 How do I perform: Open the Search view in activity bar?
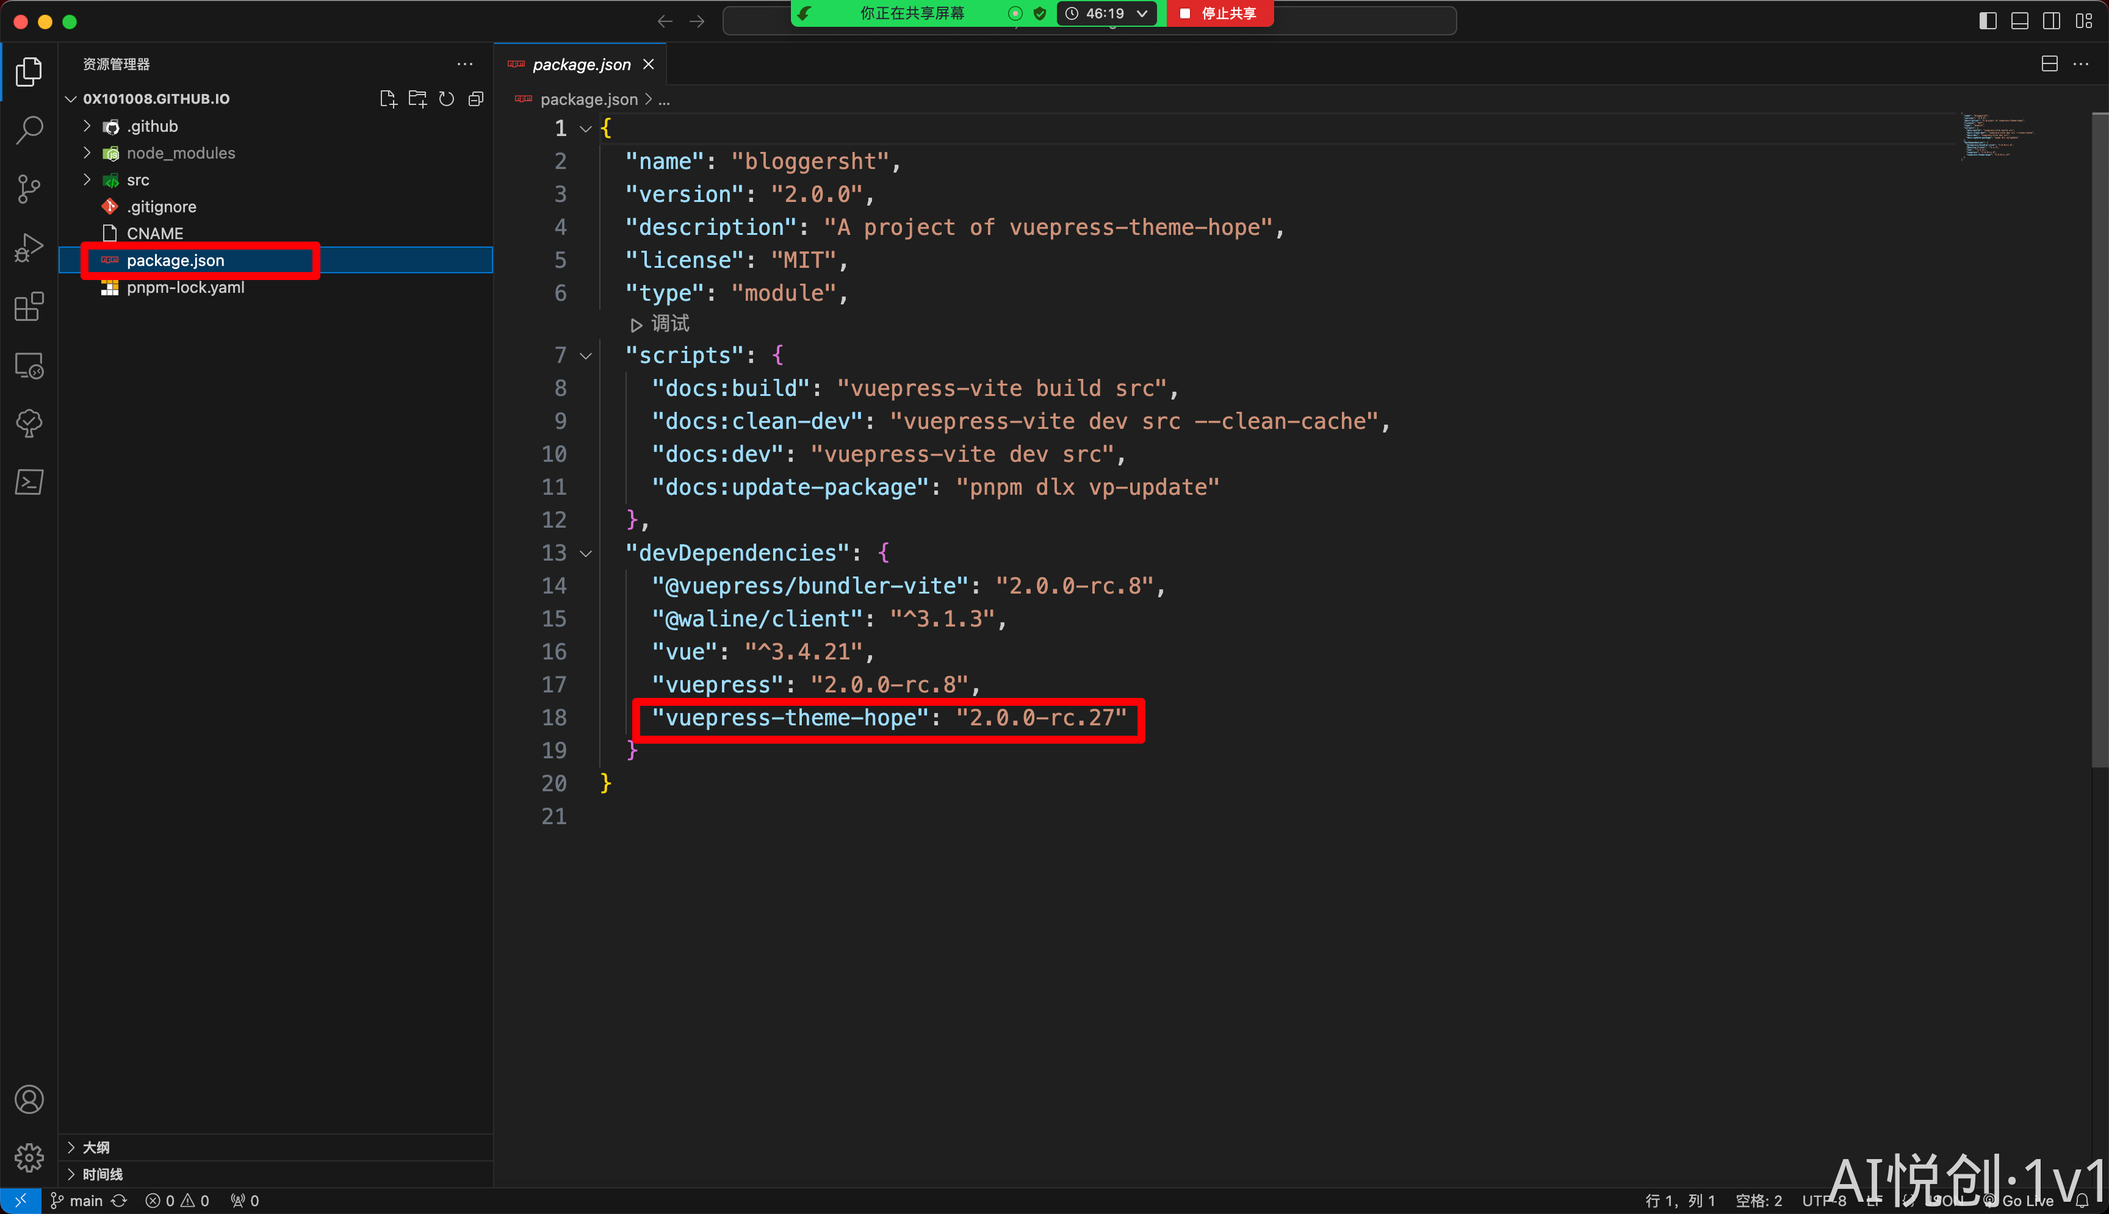tap(29, 130)
